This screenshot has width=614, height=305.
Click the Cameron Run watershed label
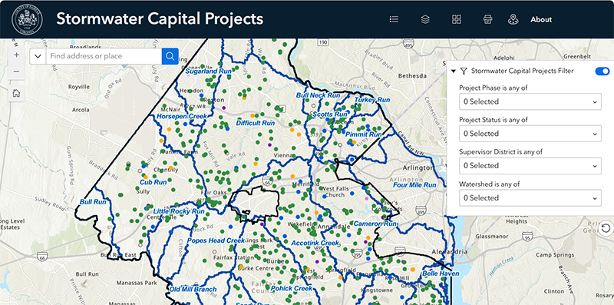375,224
